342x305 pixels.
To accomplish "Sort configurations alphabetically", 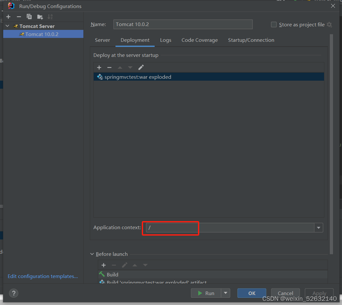I will [50, 17].
